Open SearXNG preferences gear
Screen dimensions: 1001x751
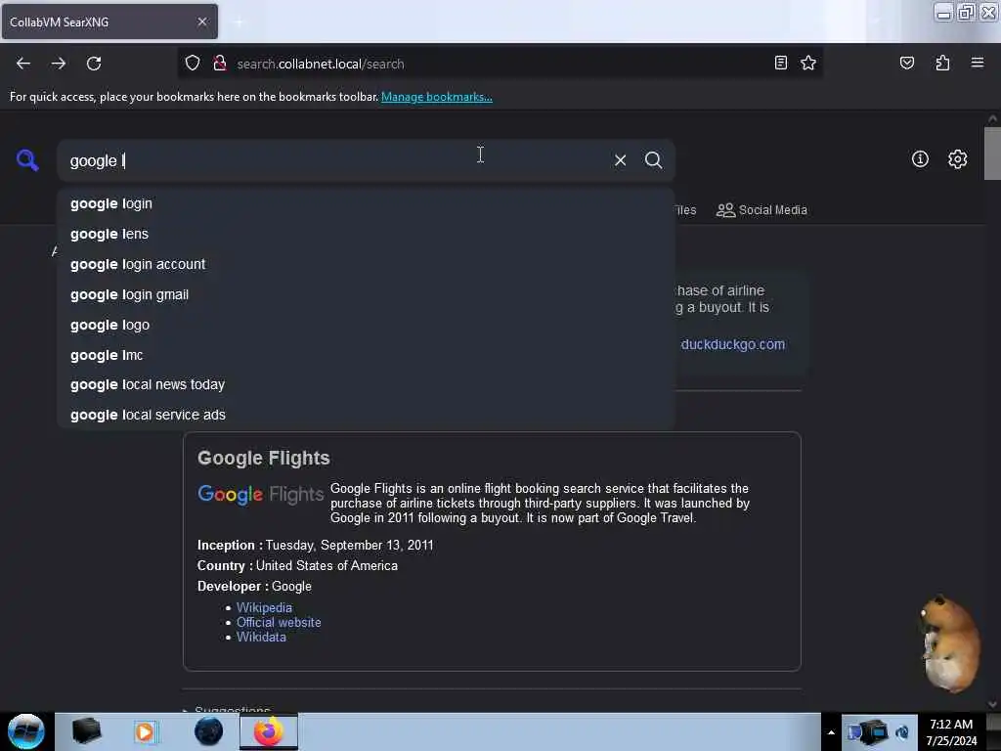(957, 159)
